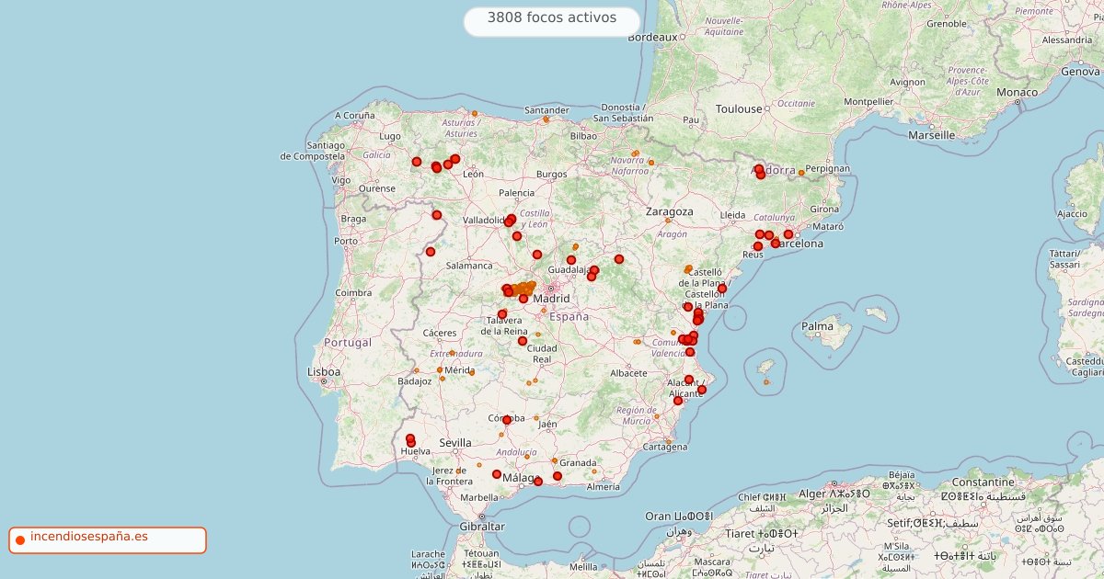This screenshot has height=579, width=1104.
Task: Select red fire marker nearest Lugo, to its southeast
Action: [417, 162]
